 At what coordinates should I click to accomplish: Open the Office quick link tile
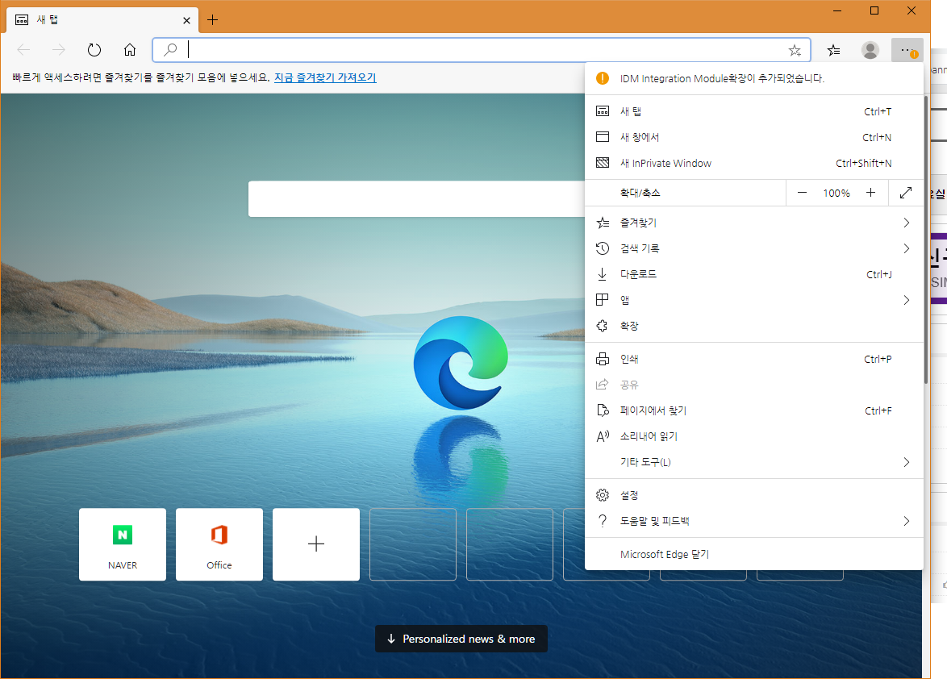pos(219,544)
